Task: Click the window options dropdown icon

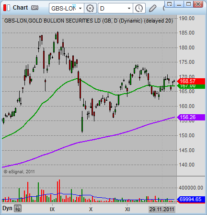Action: tap(170, 4)
